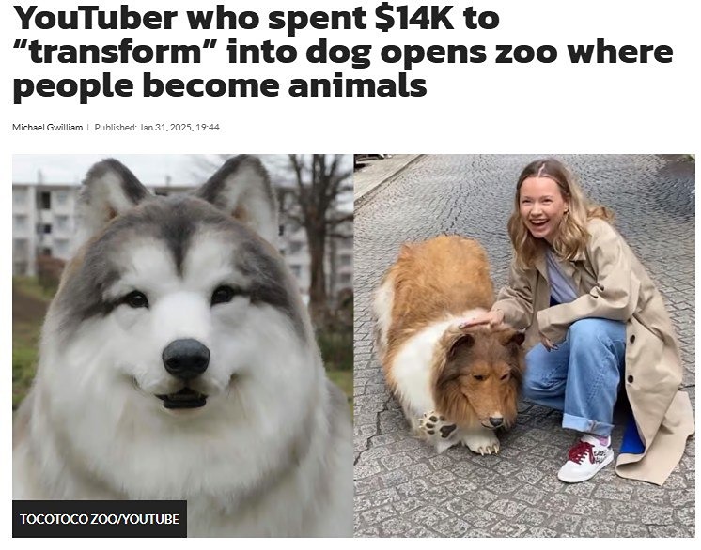Click the TOCOTOCO ZOO/YOUTUBE image credit label

pos(100,519)
